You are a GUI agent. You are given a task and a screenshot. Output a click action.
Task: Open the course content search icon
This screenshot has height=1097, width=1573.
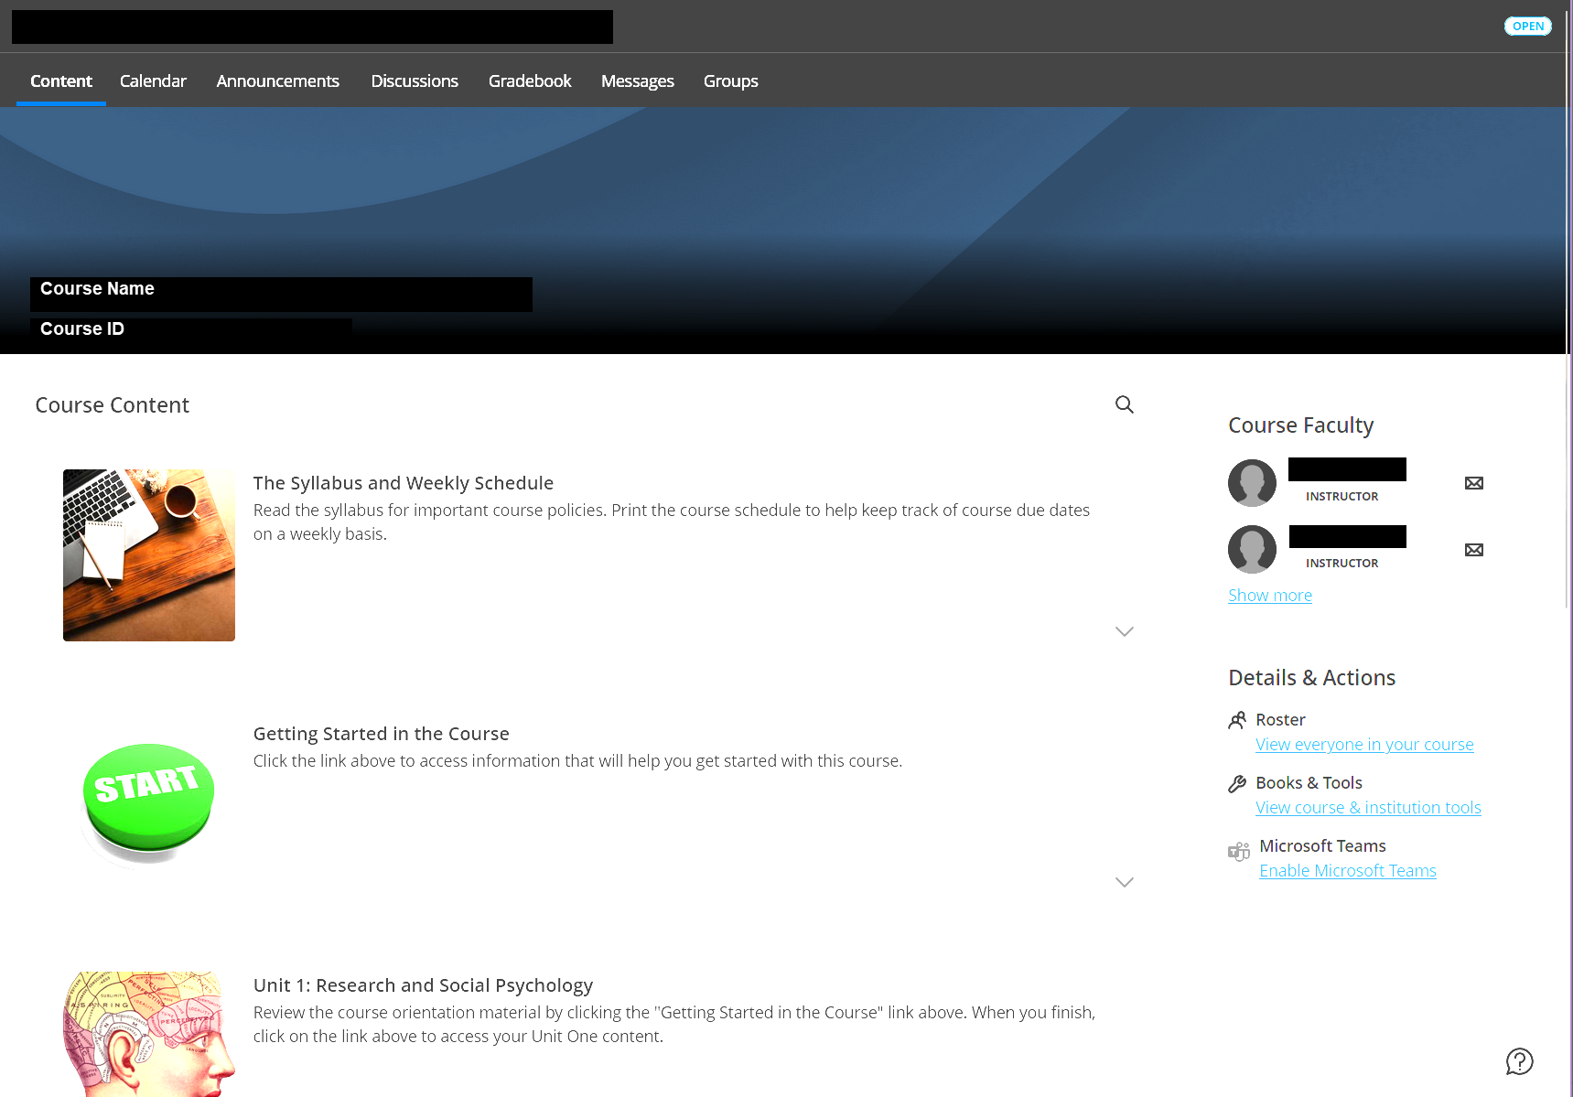pos(1124,403)
